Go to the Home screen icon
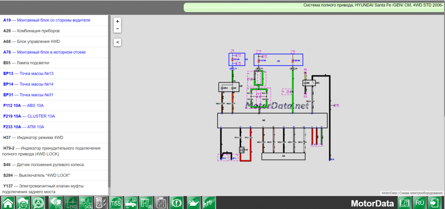445x209 pixels. [8, 203]
